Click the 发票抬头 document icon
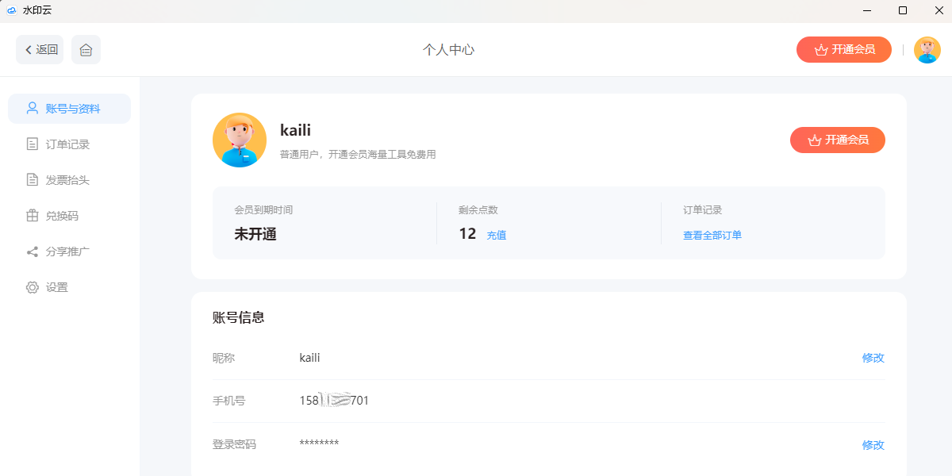Screen dimensions: 952x476 click(x=33, y=180)
